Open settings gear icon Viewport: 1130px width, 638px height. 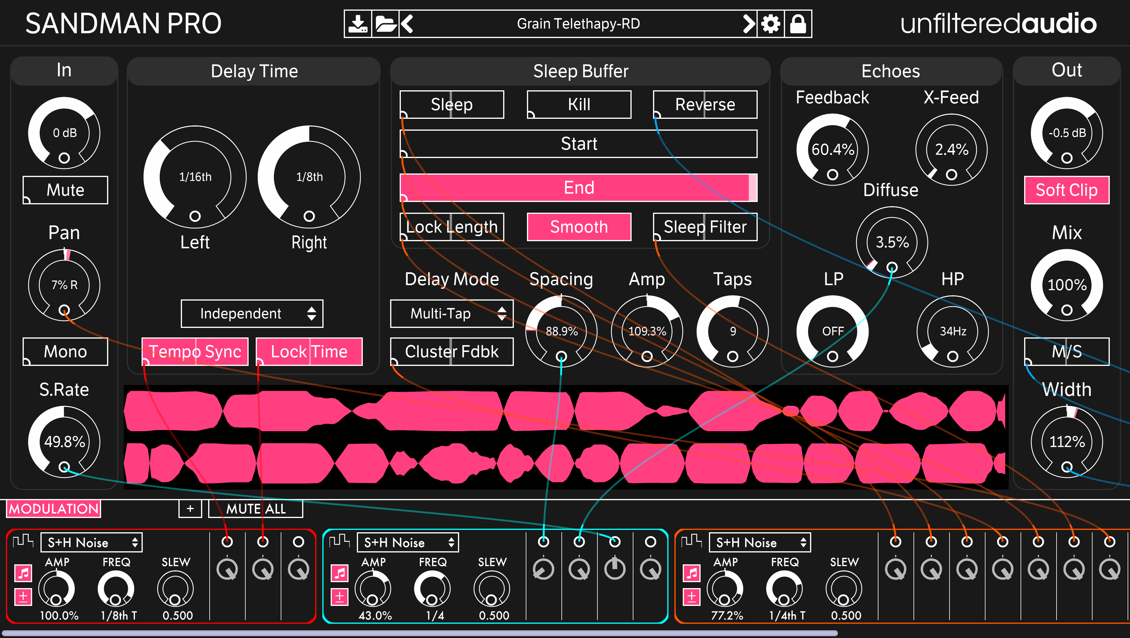click(x=771, y=24)
